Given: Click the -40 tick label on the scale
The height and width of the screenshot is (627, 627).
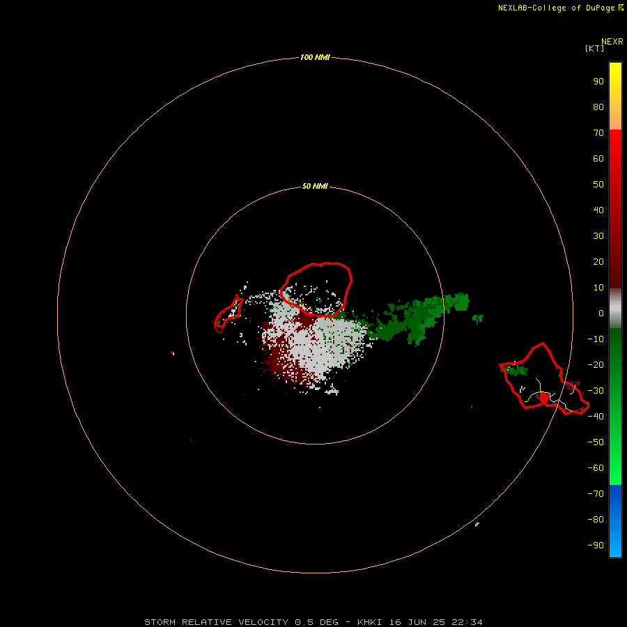Looking at the screenshot, I should click(x=596, y=417).
